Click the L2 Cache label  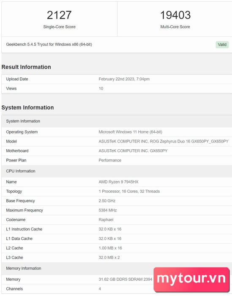(x=14, y=248)
